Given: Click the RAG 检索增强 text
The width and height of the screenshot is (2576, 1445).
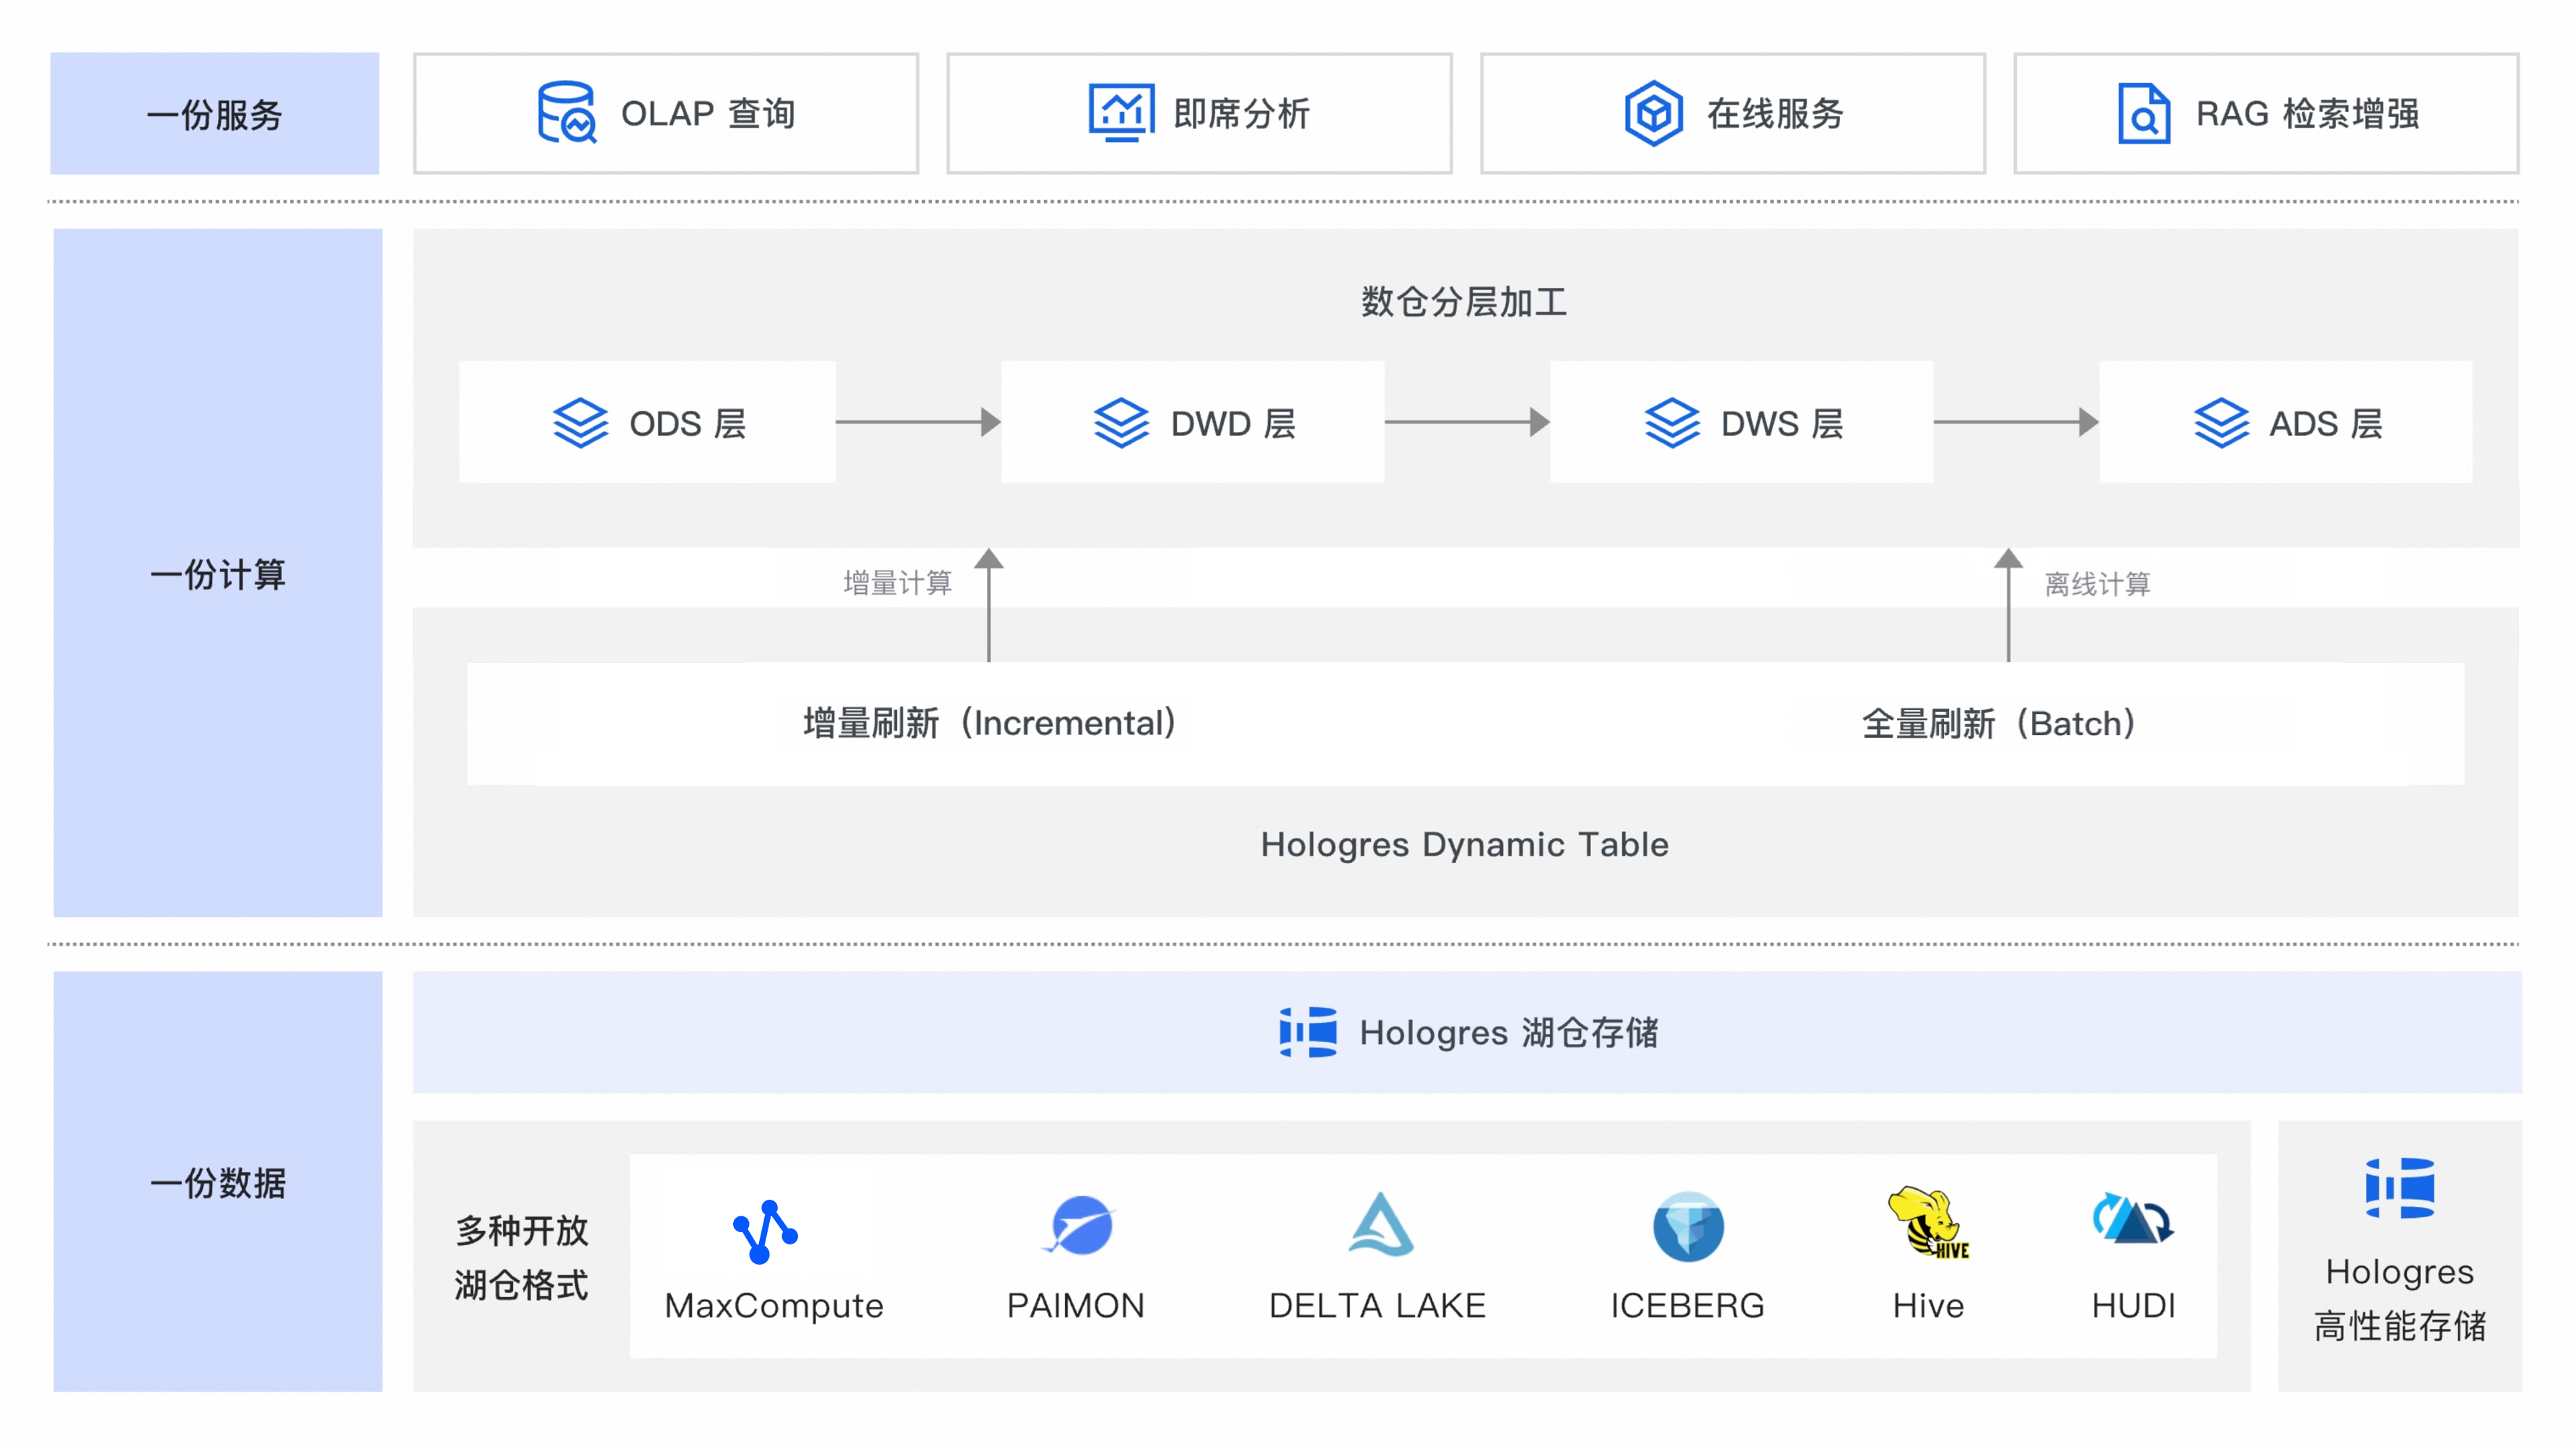Looking at the screenshot, I should pos(2308,113).
